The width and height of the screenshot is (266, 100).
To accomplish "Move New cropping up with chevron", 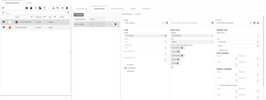I will tap(108, 24).
